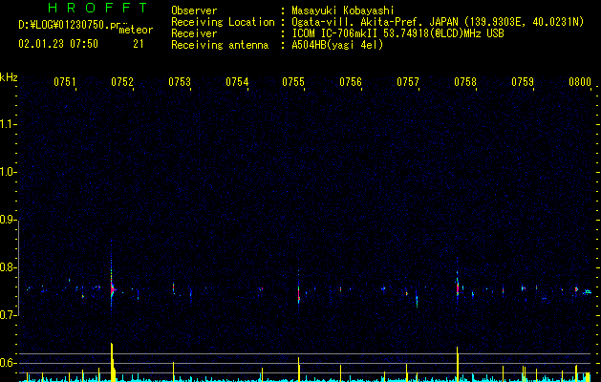Click the Ogata-vill. Akita-Pref. JAPAN location text

click(x=438, y=22)
